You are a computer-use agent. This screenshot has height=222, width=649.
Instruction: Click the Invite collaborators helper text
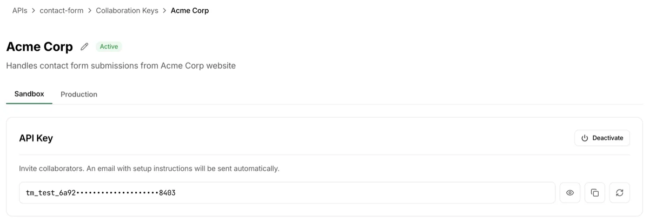pyautogui.click(x=149, y=169)
